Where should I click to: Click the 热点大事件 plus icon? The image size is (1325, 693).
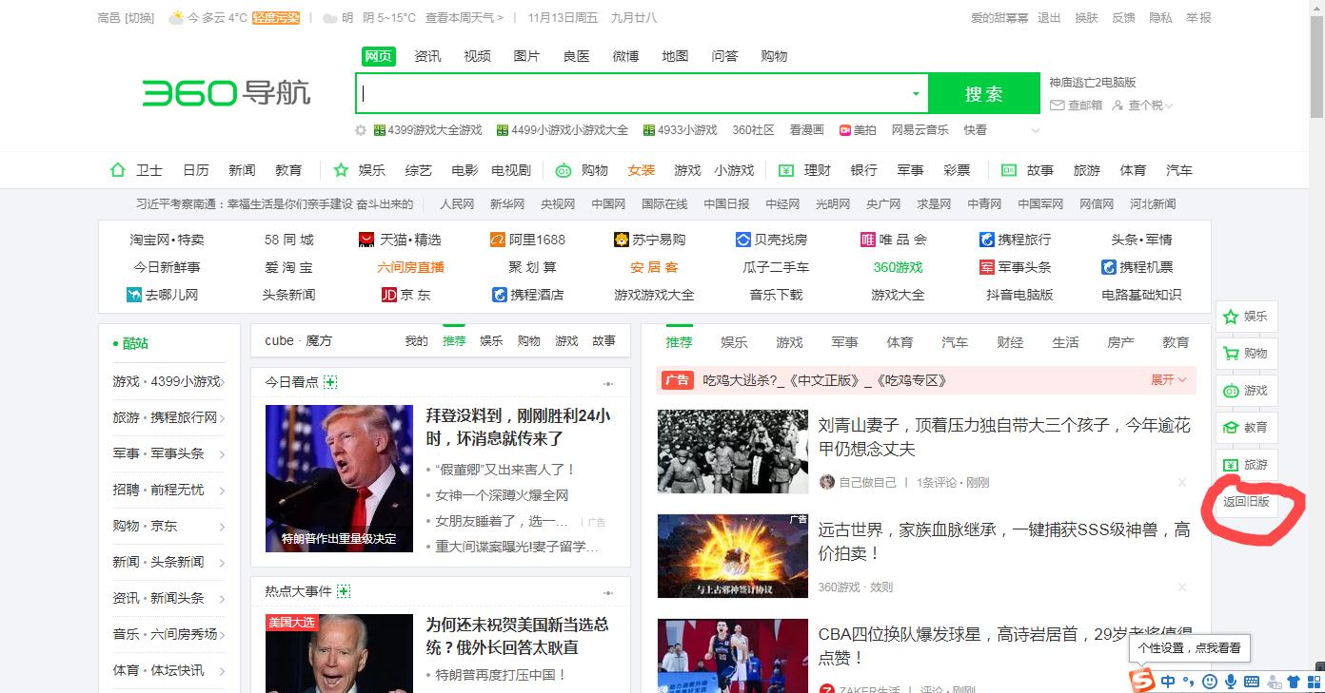[x=344, y=591]
